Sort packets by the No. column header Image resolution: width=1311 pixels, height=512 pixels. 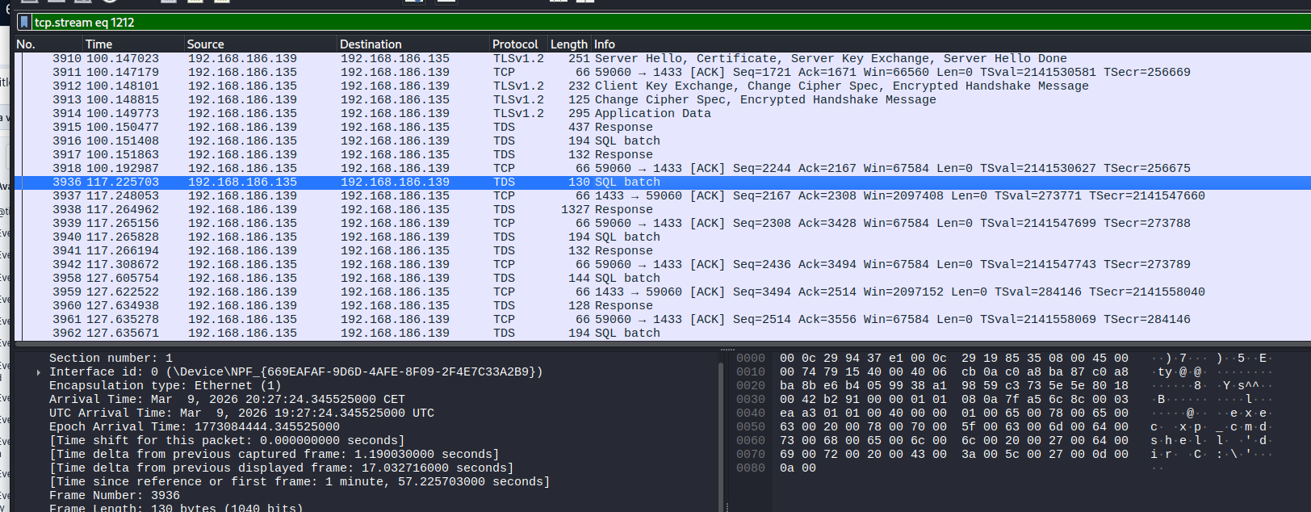(x=48, y=44)
